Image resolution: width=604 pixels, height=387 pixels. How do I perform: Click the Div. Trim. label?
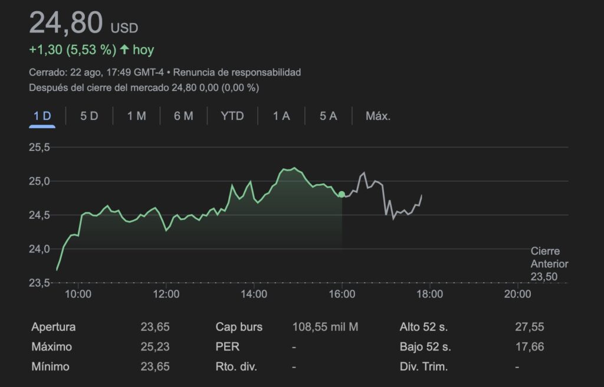(424, 366)
